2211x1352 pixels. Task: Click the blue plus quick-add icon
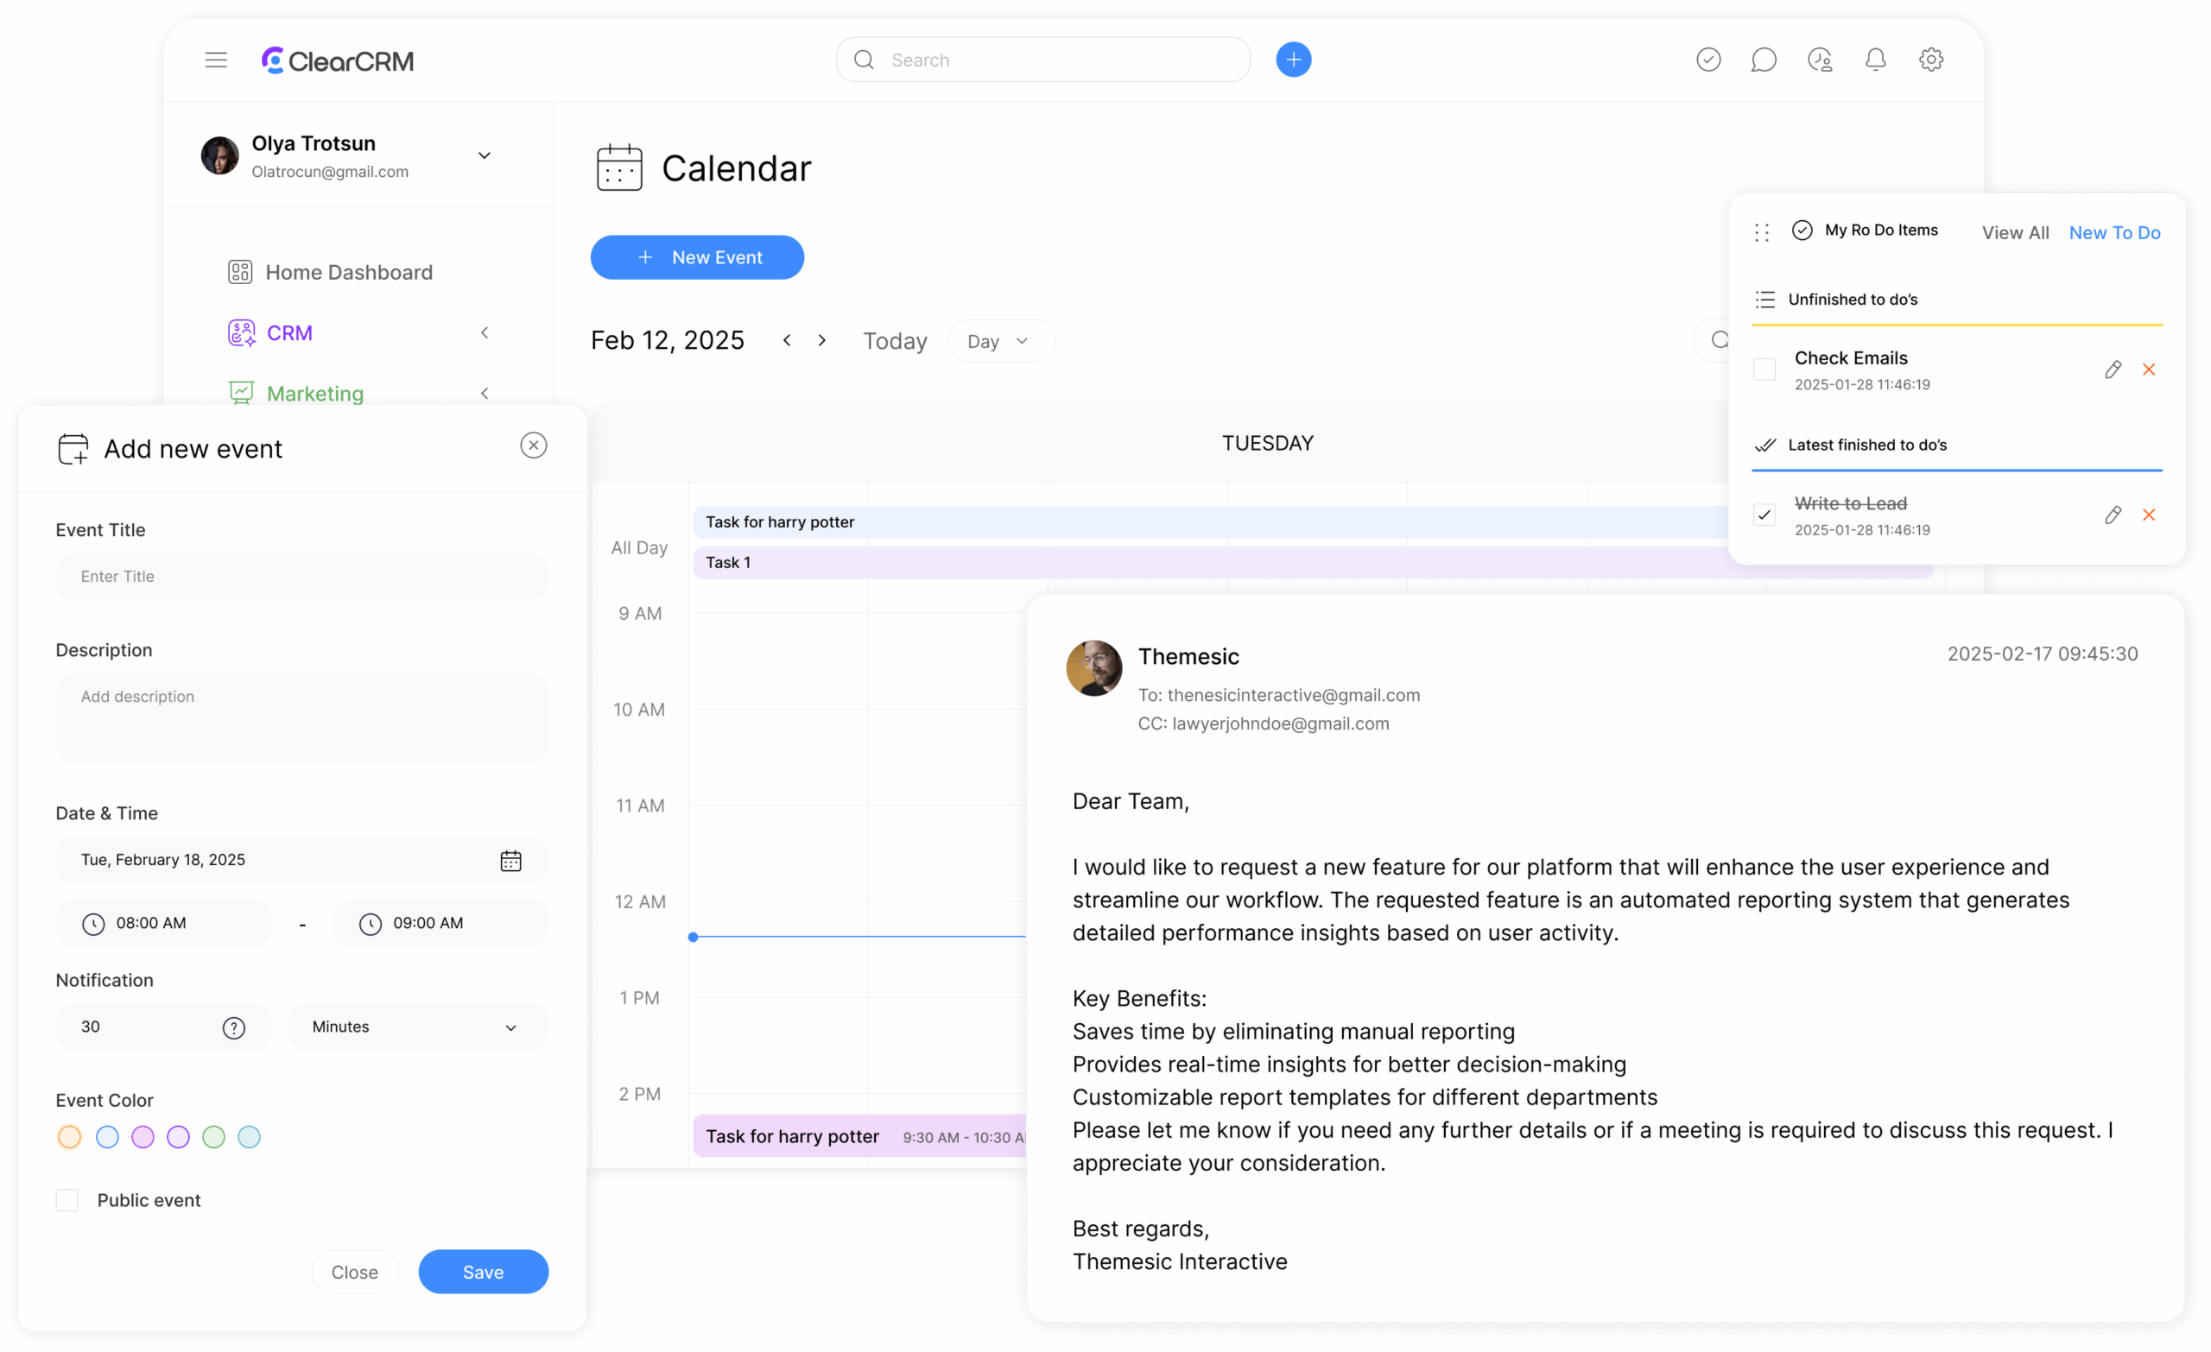pos(1292,60)
